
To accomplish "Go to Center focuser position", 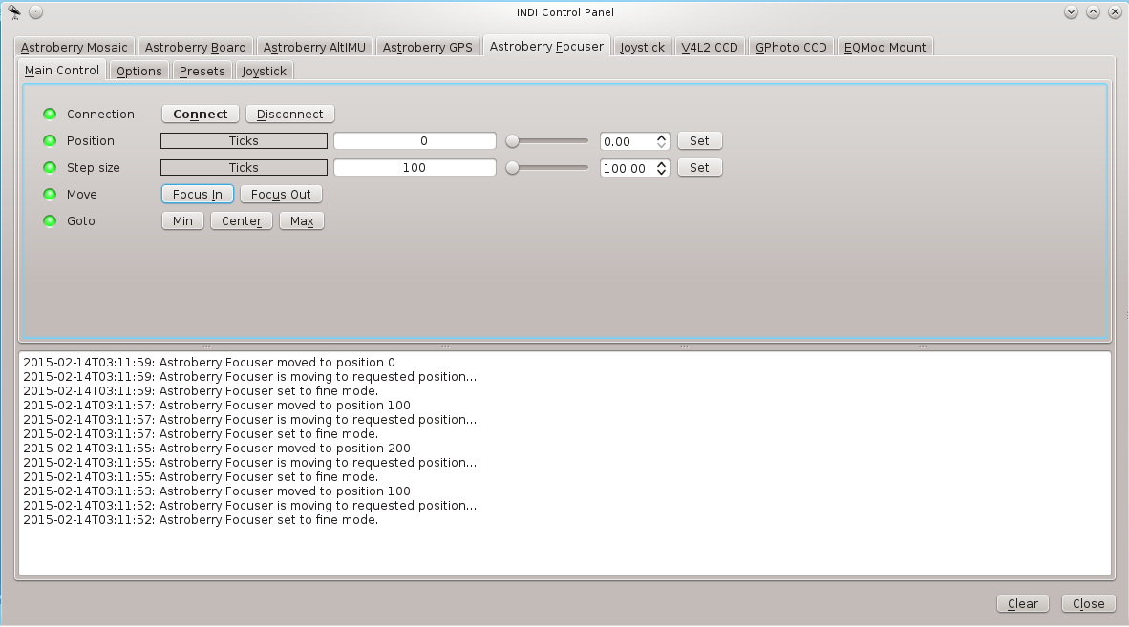I will coord(242,221).
